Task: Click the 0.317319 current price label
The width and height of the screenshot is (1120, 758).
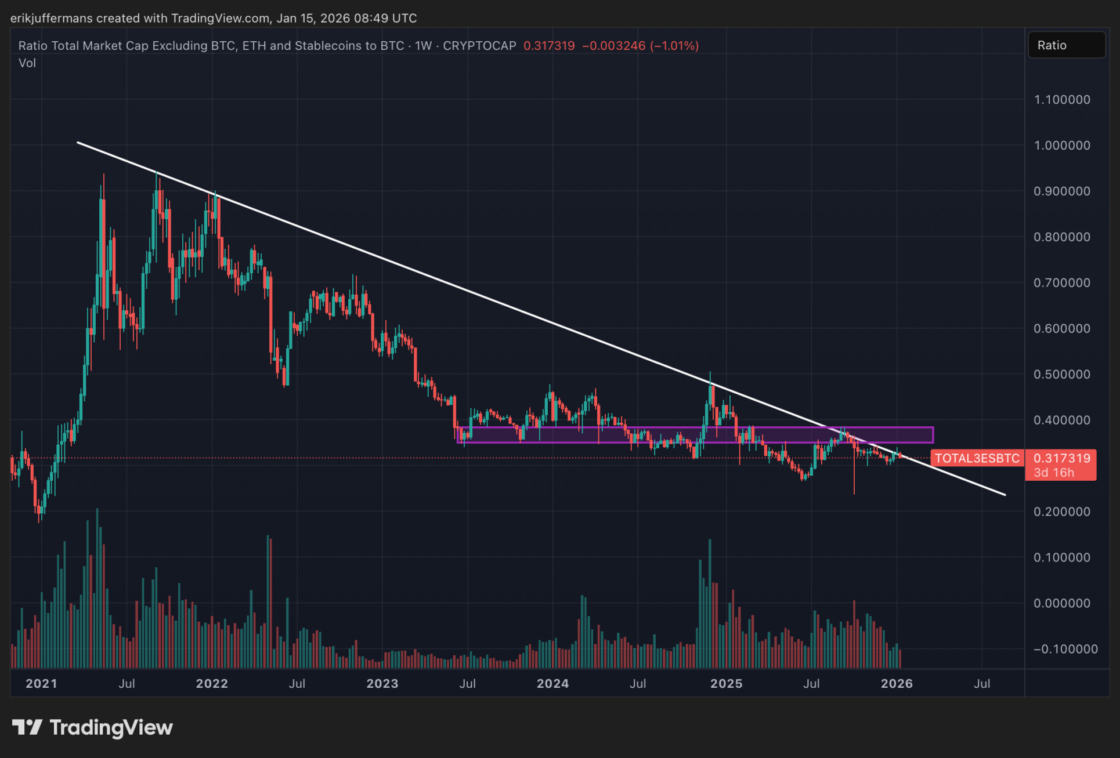Action: pyautogui.click(x=1061, y=458)
